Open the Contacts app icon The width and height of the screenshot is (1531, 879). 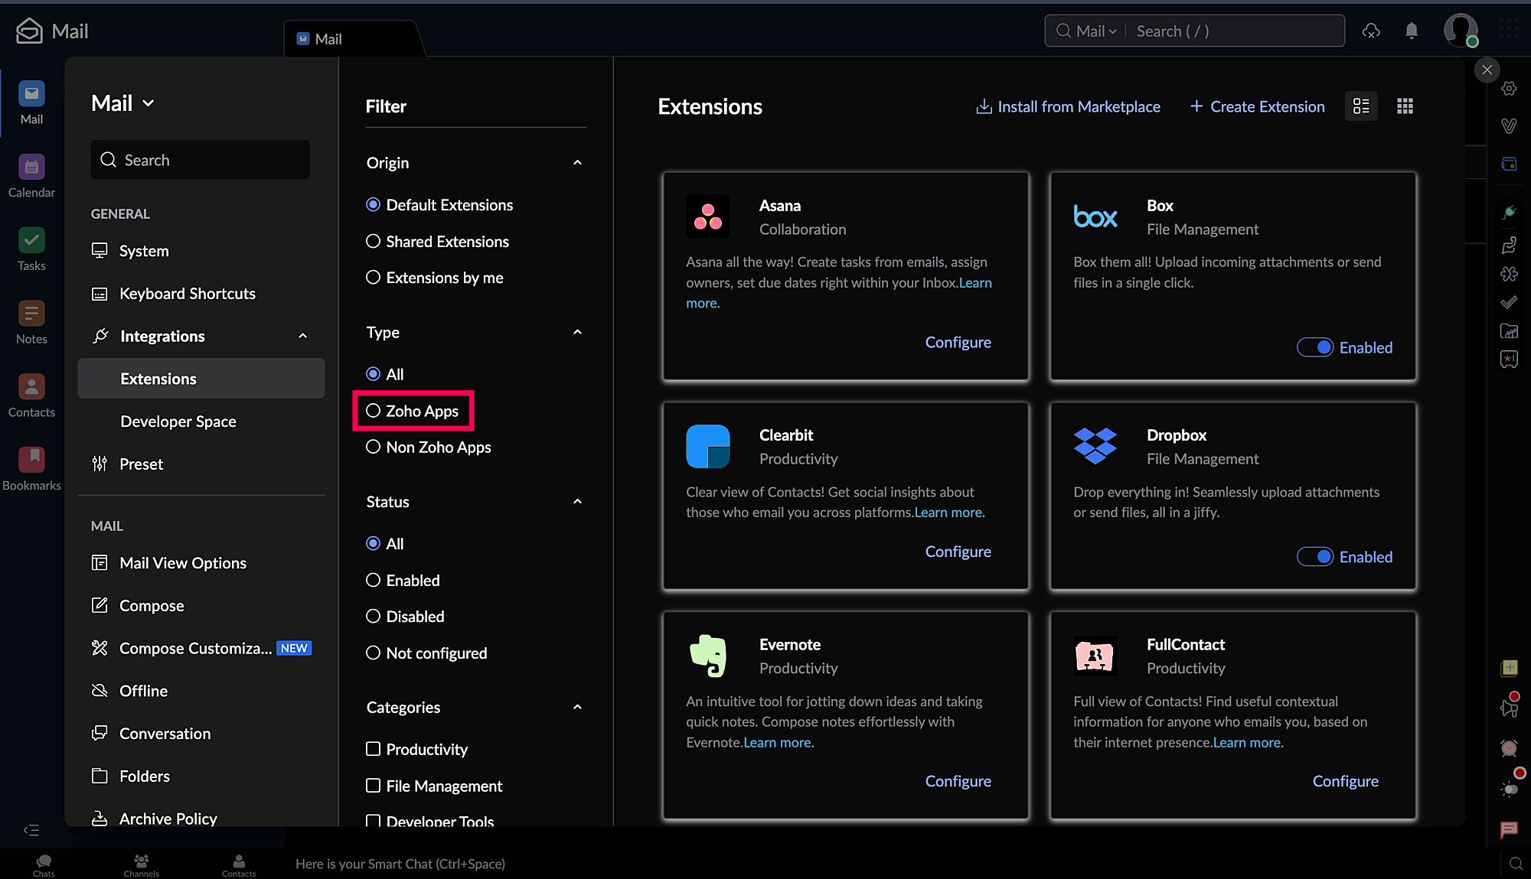31,396
